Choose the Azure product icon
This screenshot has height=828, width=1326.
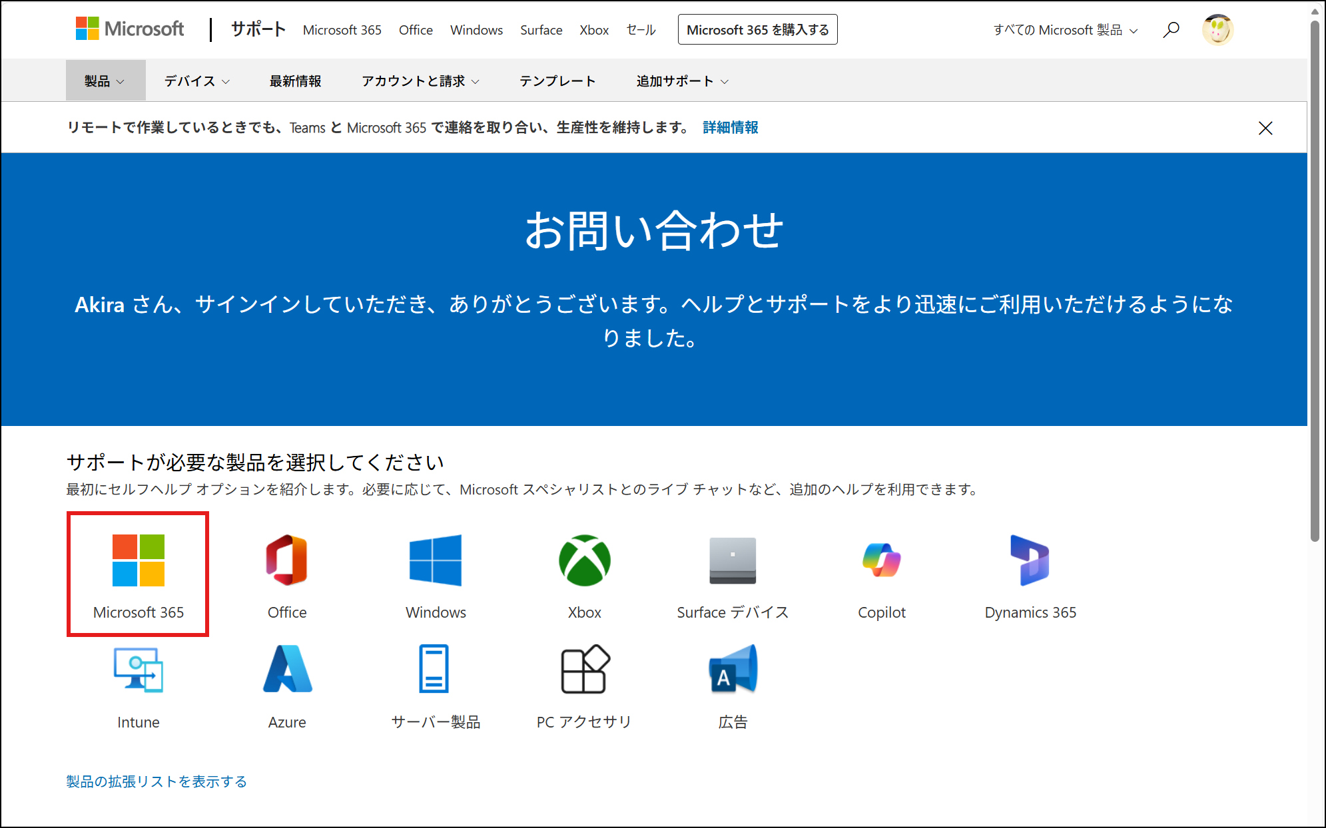287,669
